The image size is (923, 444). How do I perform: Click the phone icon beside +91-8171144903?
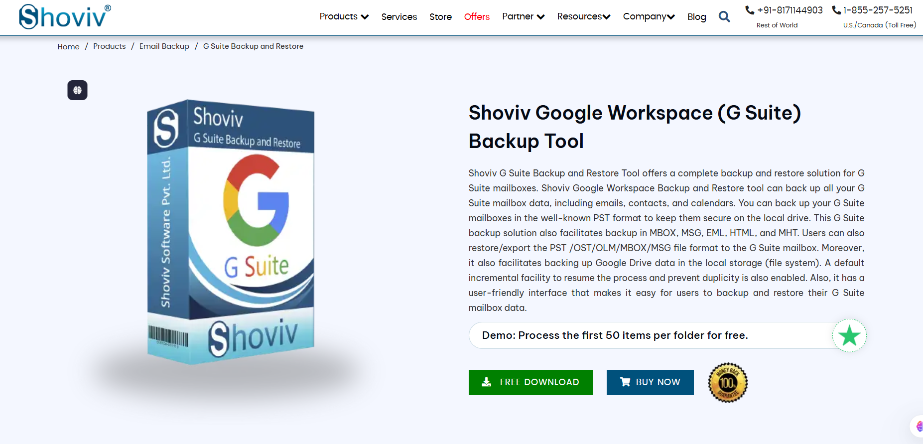tap(750, 10)
